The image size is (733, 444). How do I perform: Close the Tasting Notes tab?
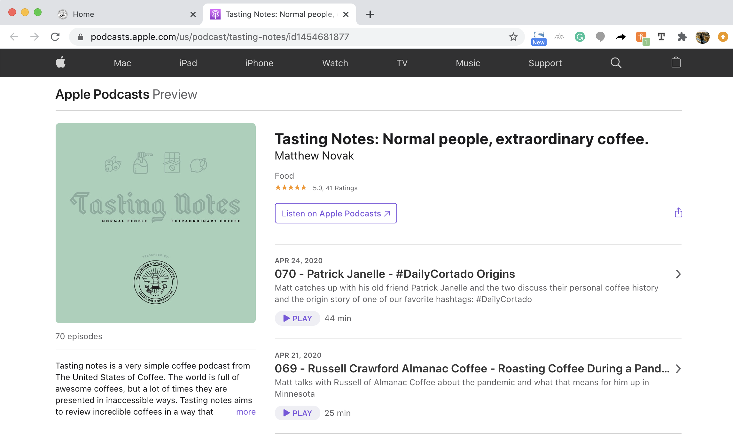(x=346, y=14)
